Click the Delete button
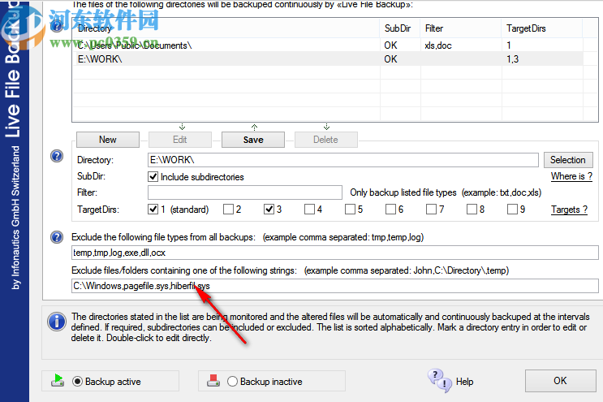This screenshot has height=402, width=603. click(325, 140)
